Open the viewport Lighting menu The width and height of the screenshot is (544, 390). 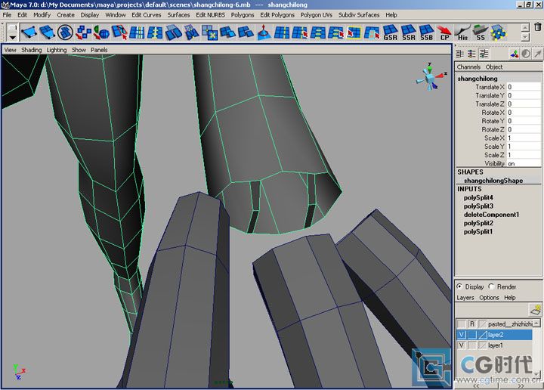pos(57,50)
